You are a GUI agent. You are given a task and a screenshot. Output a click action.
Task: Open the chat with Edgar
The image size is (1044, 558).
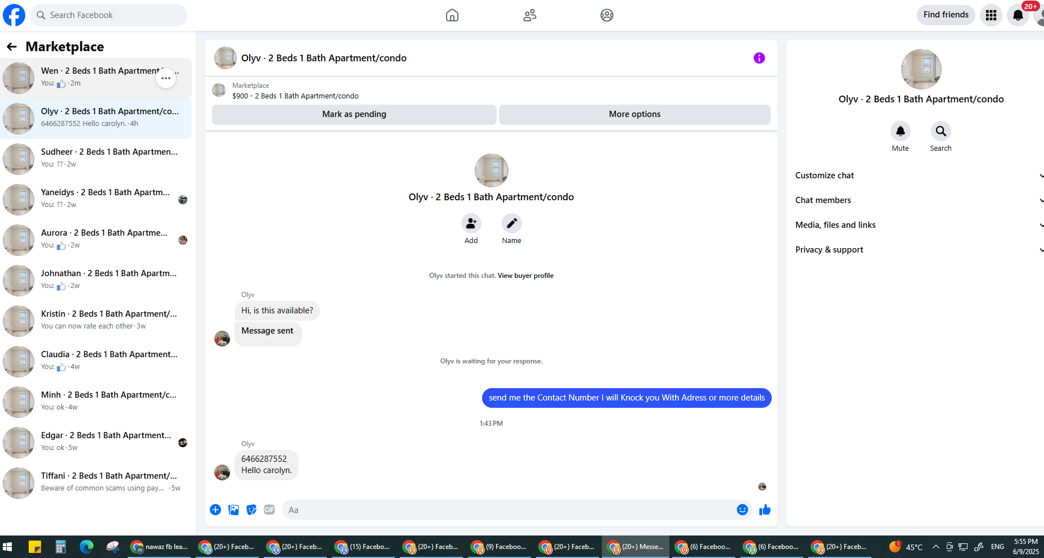point(96,443)
